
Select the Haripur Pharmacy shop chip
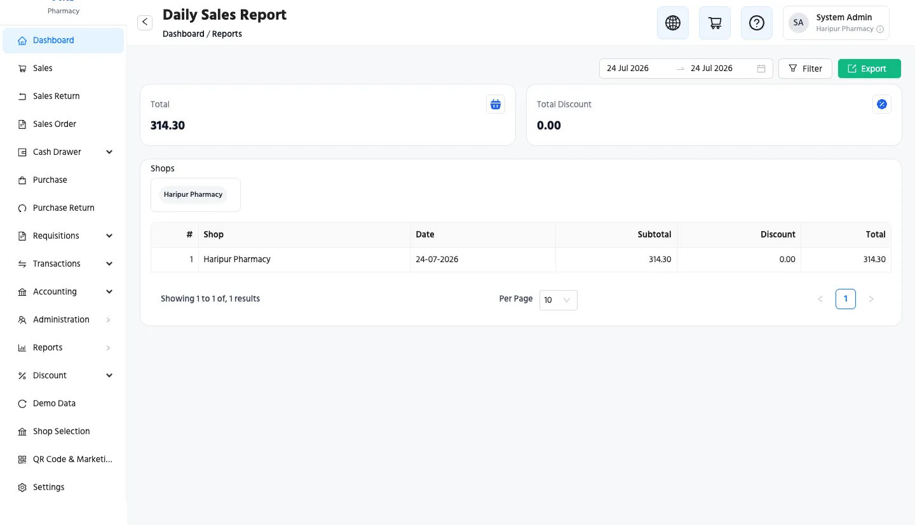point(193,195)
